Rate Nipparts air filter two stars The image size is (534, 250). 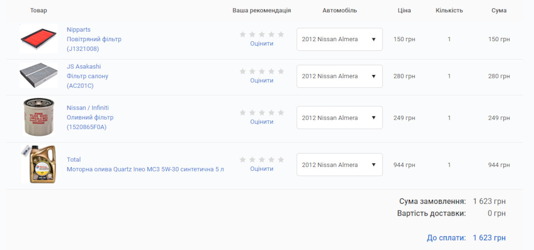pos(252,34)
